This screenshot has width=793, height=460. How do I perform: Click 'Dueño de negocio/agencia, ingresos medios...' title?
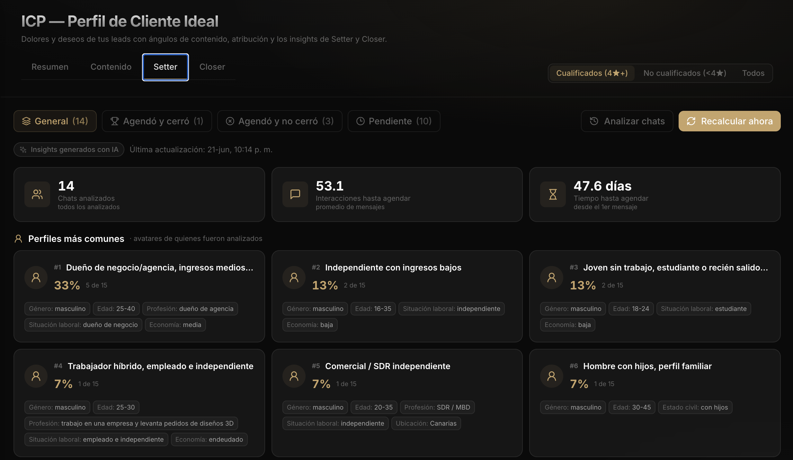click(x=160, y=268)
